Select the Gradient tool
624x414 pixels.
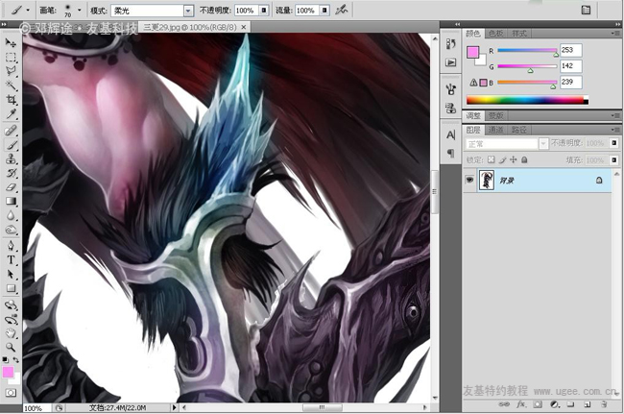point(11,202)
